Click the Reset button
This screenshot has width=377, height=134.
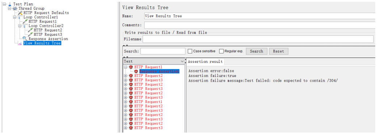point(279,51)
